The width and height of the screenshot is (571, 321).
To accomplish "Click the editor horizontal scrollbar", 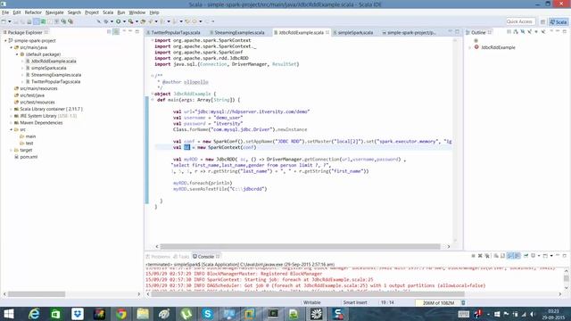I will click(300, 246).
